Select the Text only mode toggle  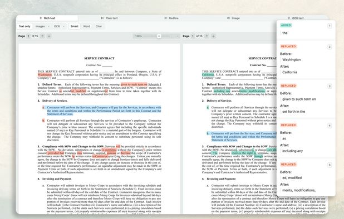pos(24,26)
